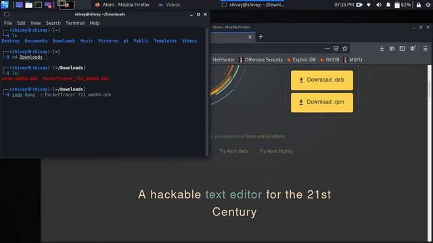The image size is (433, 243).
Task: Click the terminal window menu icon in titlebar
Action: pyautogui.click(x=7, y=14)
